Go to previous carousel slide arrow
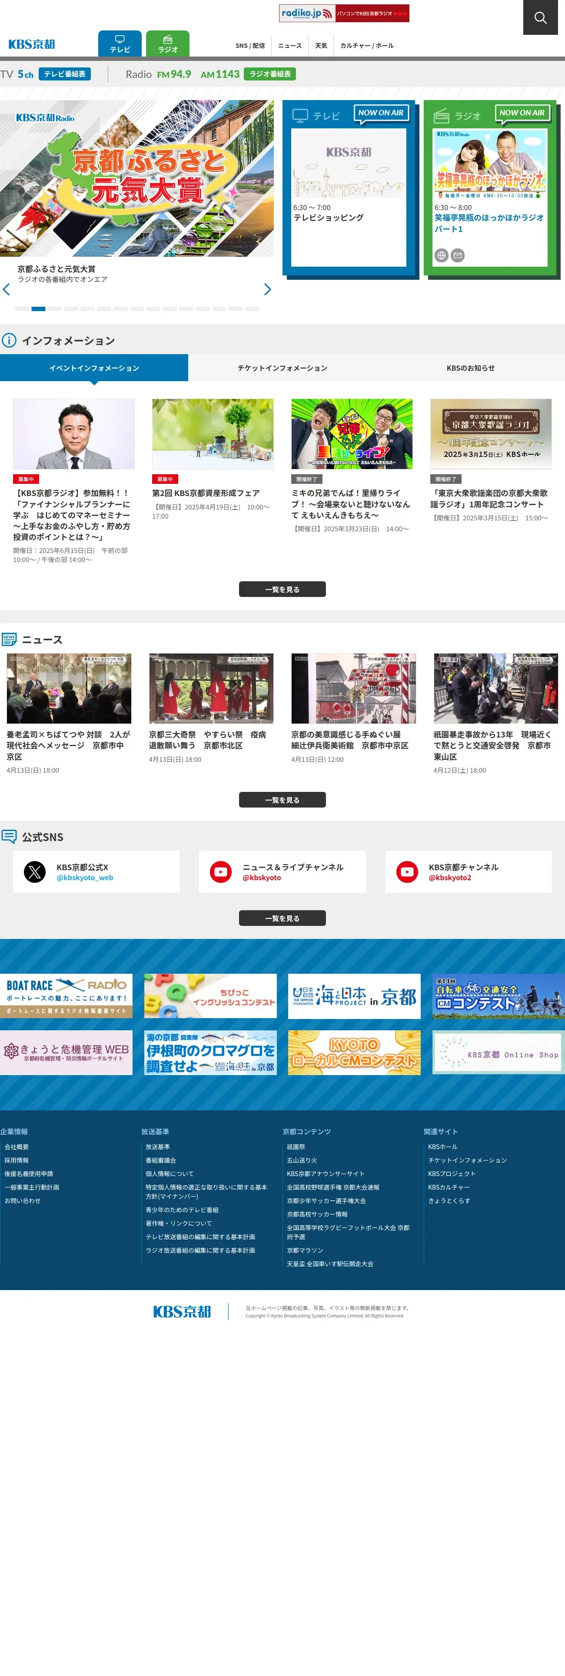This screenshot has height=1676, width=565. 7,289
